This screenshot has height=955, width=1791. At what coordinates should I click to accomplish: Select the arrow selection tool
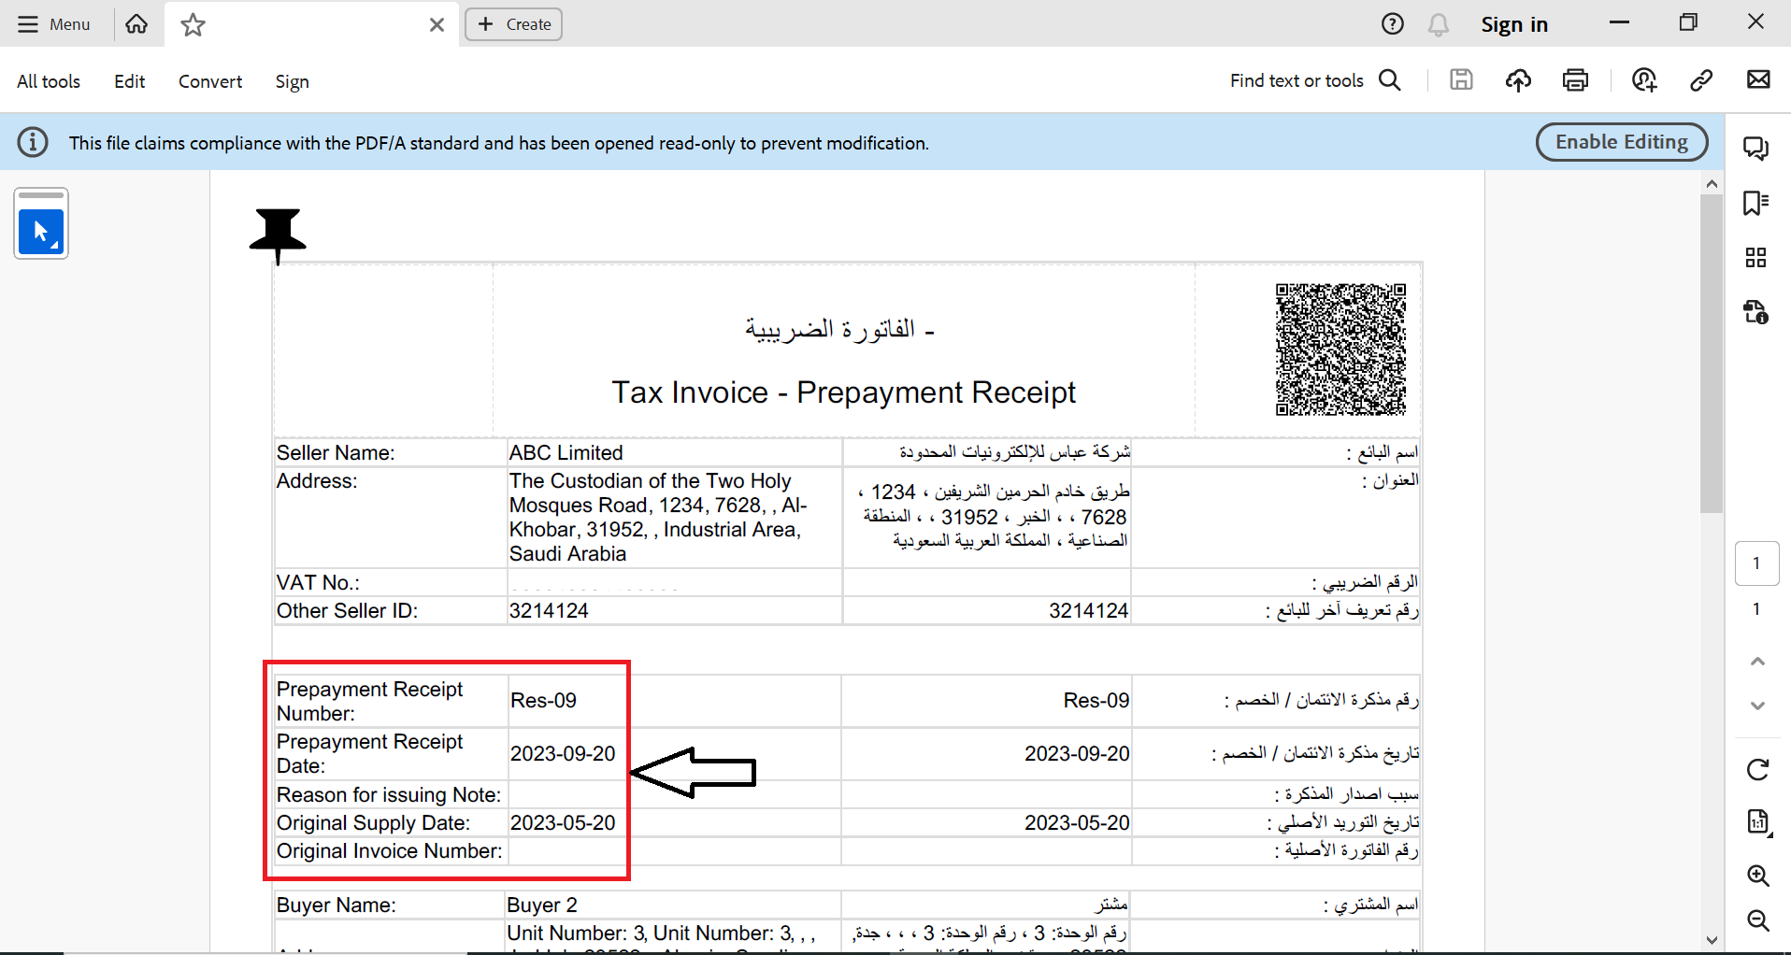pyautogui.click(x=41, y=232)
